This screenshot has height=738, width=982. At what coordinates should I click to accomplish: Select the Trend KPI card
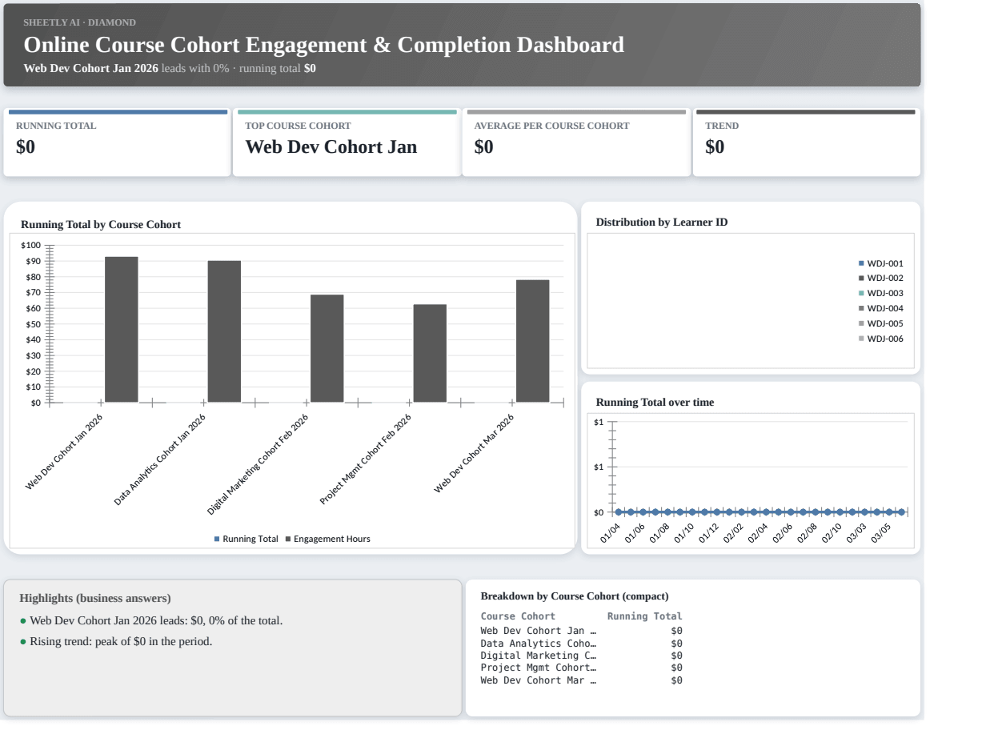coord(807,143)
